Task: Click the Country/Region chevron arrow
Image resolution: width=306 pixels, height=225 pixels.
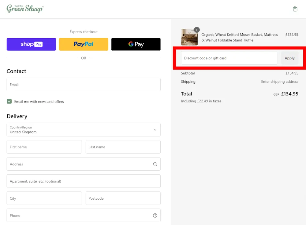Action: 155,129
